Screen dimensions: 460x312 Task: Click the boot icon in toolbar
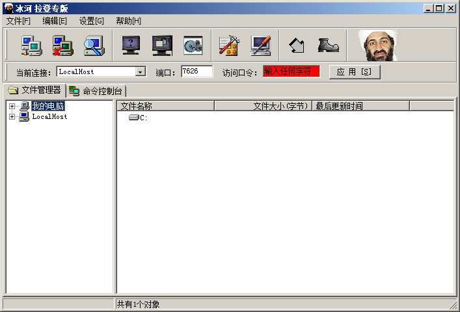[327, 45]
